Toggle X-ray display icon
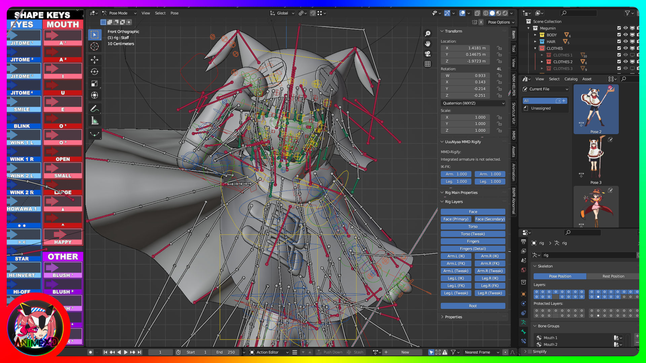Viewport: 646px width, 363px height. pyautogui.click(x=477, y=13)
